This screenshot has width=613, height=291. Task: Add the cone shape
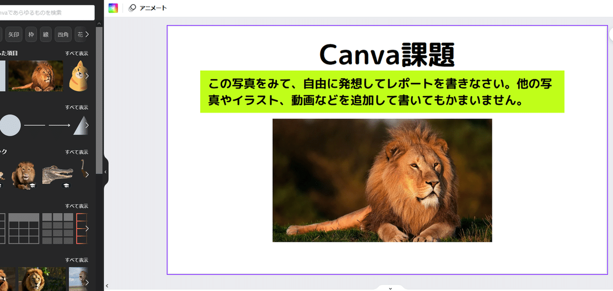coord(80,125)
